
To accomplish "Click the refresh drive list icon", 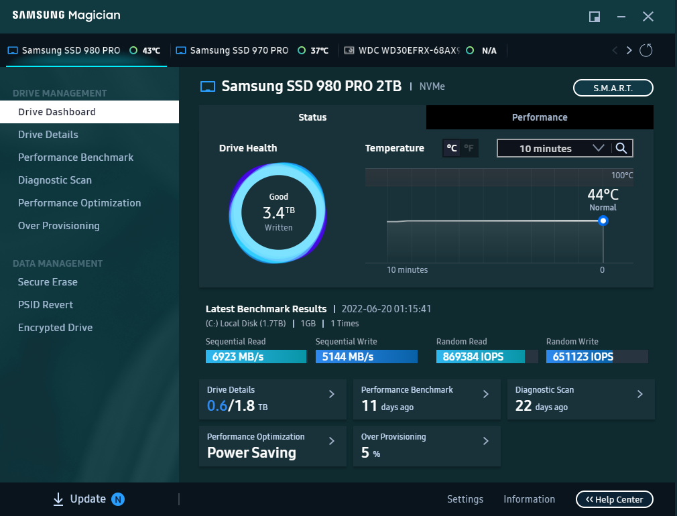I will coord(646,50).
